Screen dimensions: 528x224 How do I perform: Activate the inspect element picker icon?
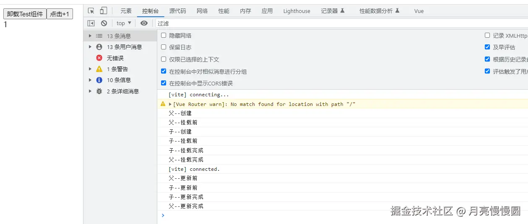point(91,11)
